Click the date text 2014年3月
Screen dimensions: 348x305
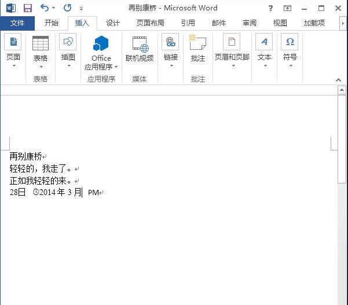tap(61, 192)
